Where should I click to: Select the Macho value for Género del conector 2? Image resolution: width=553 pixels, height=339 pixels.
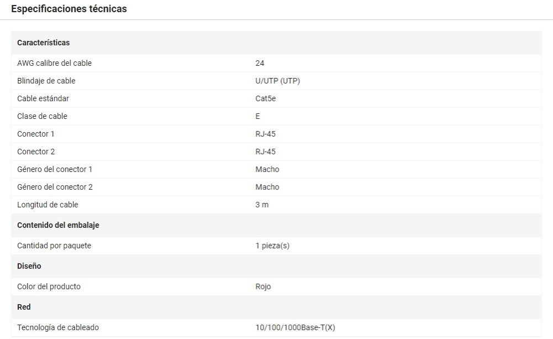coord(267,187)
